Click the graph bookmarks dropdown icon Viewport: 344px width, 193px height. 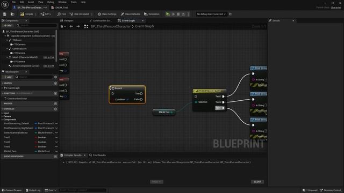(x=63, y=26)
